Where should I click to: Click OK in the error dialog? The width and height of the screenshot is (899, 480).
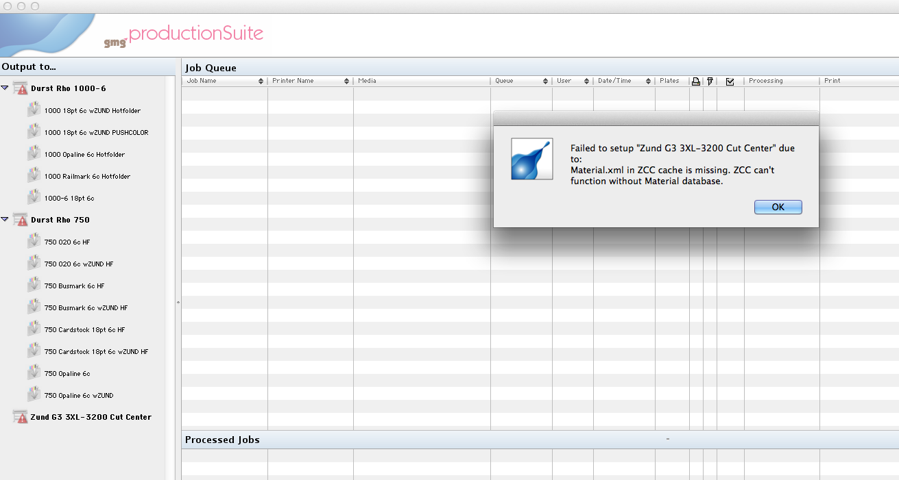pos(778,207)
